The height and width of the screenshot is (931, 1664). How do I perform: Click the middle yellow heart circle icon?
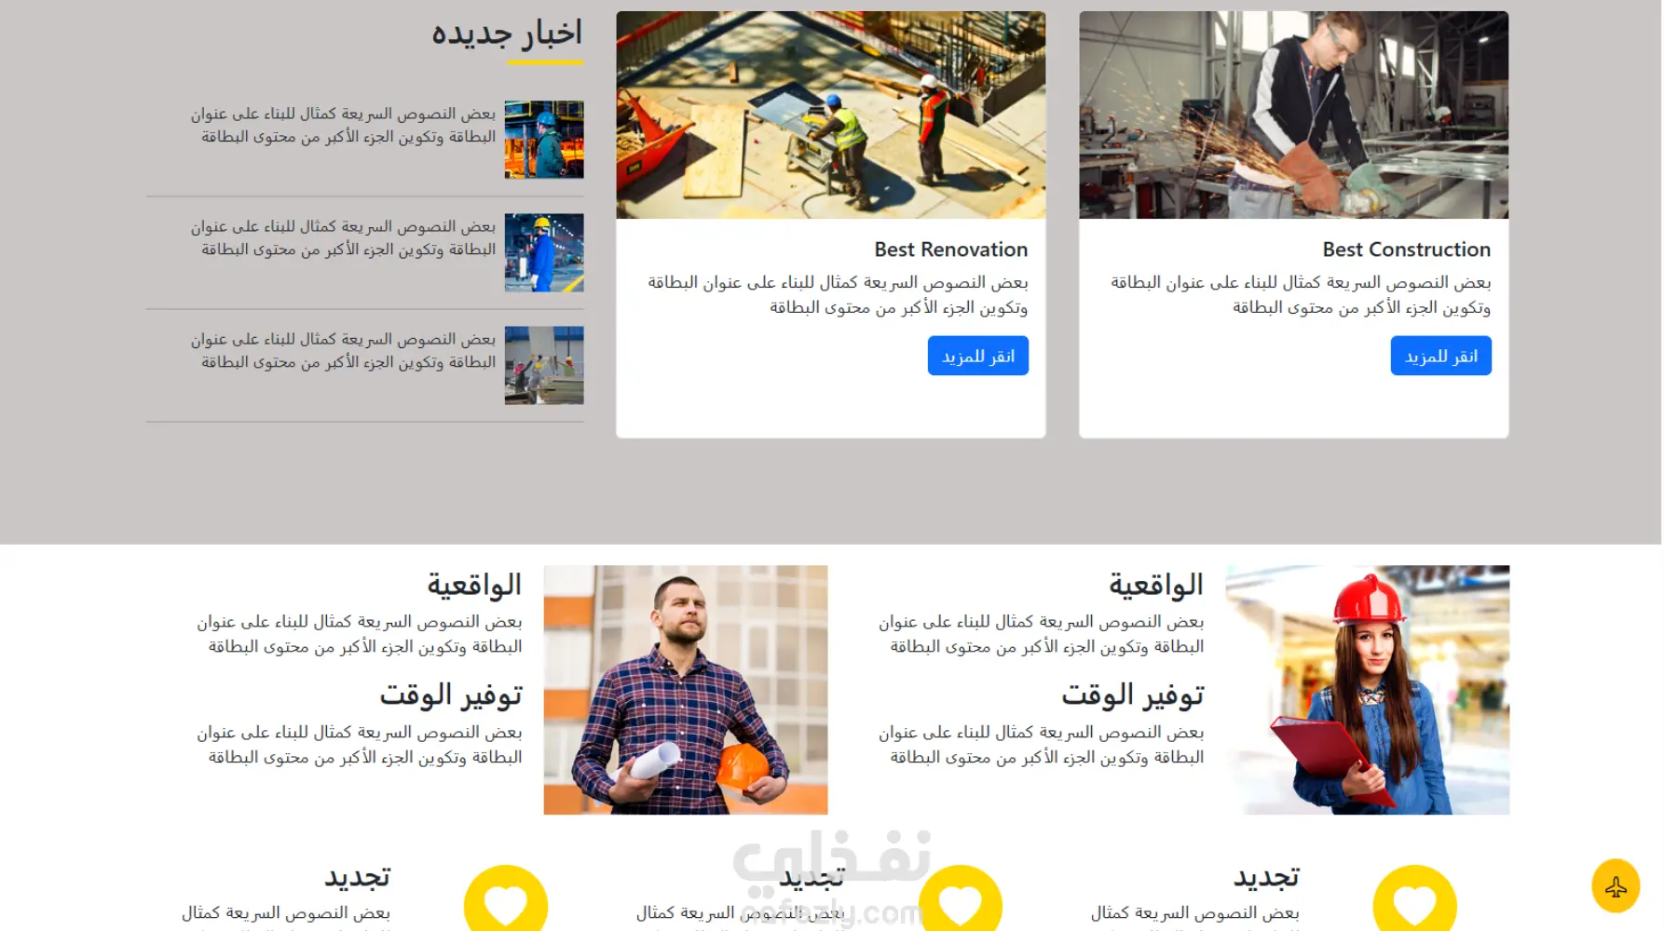(x=961, y=899)
